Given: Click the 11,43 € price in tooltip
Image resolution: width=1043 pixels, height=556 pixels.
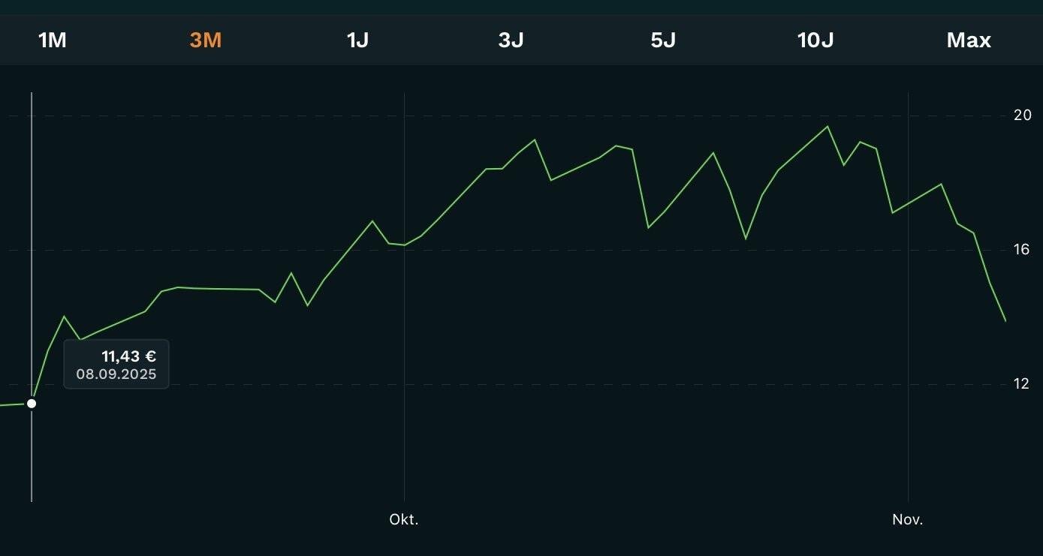Looking at the screenshot, I should (x=128, y=356).
